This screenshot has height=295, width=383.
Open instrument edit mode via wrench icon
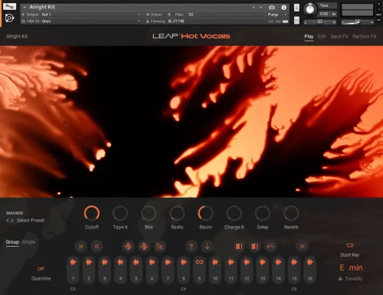9,6
